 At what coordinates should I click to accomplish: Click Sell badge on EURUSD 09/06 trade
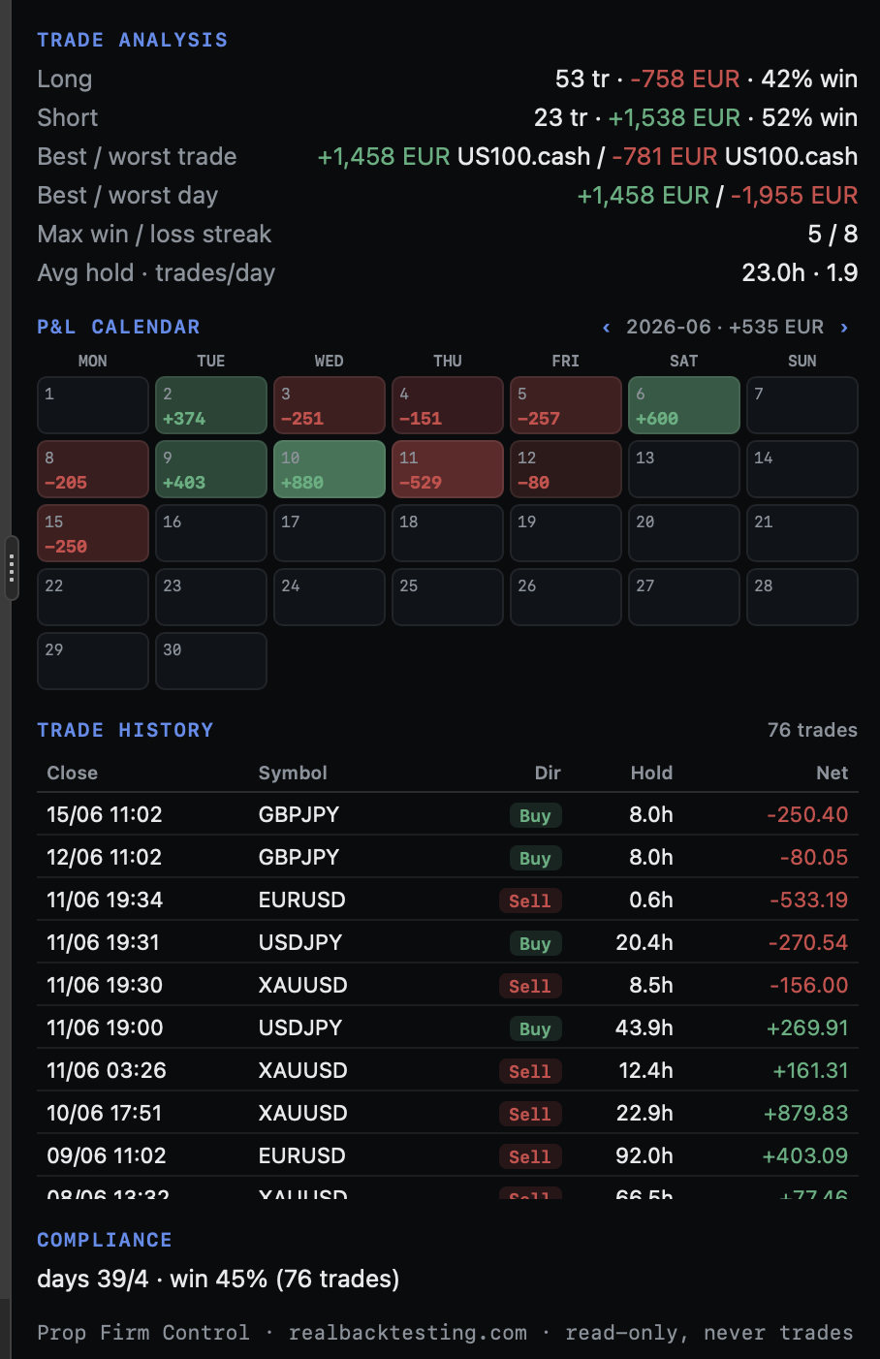(530, 1156)
